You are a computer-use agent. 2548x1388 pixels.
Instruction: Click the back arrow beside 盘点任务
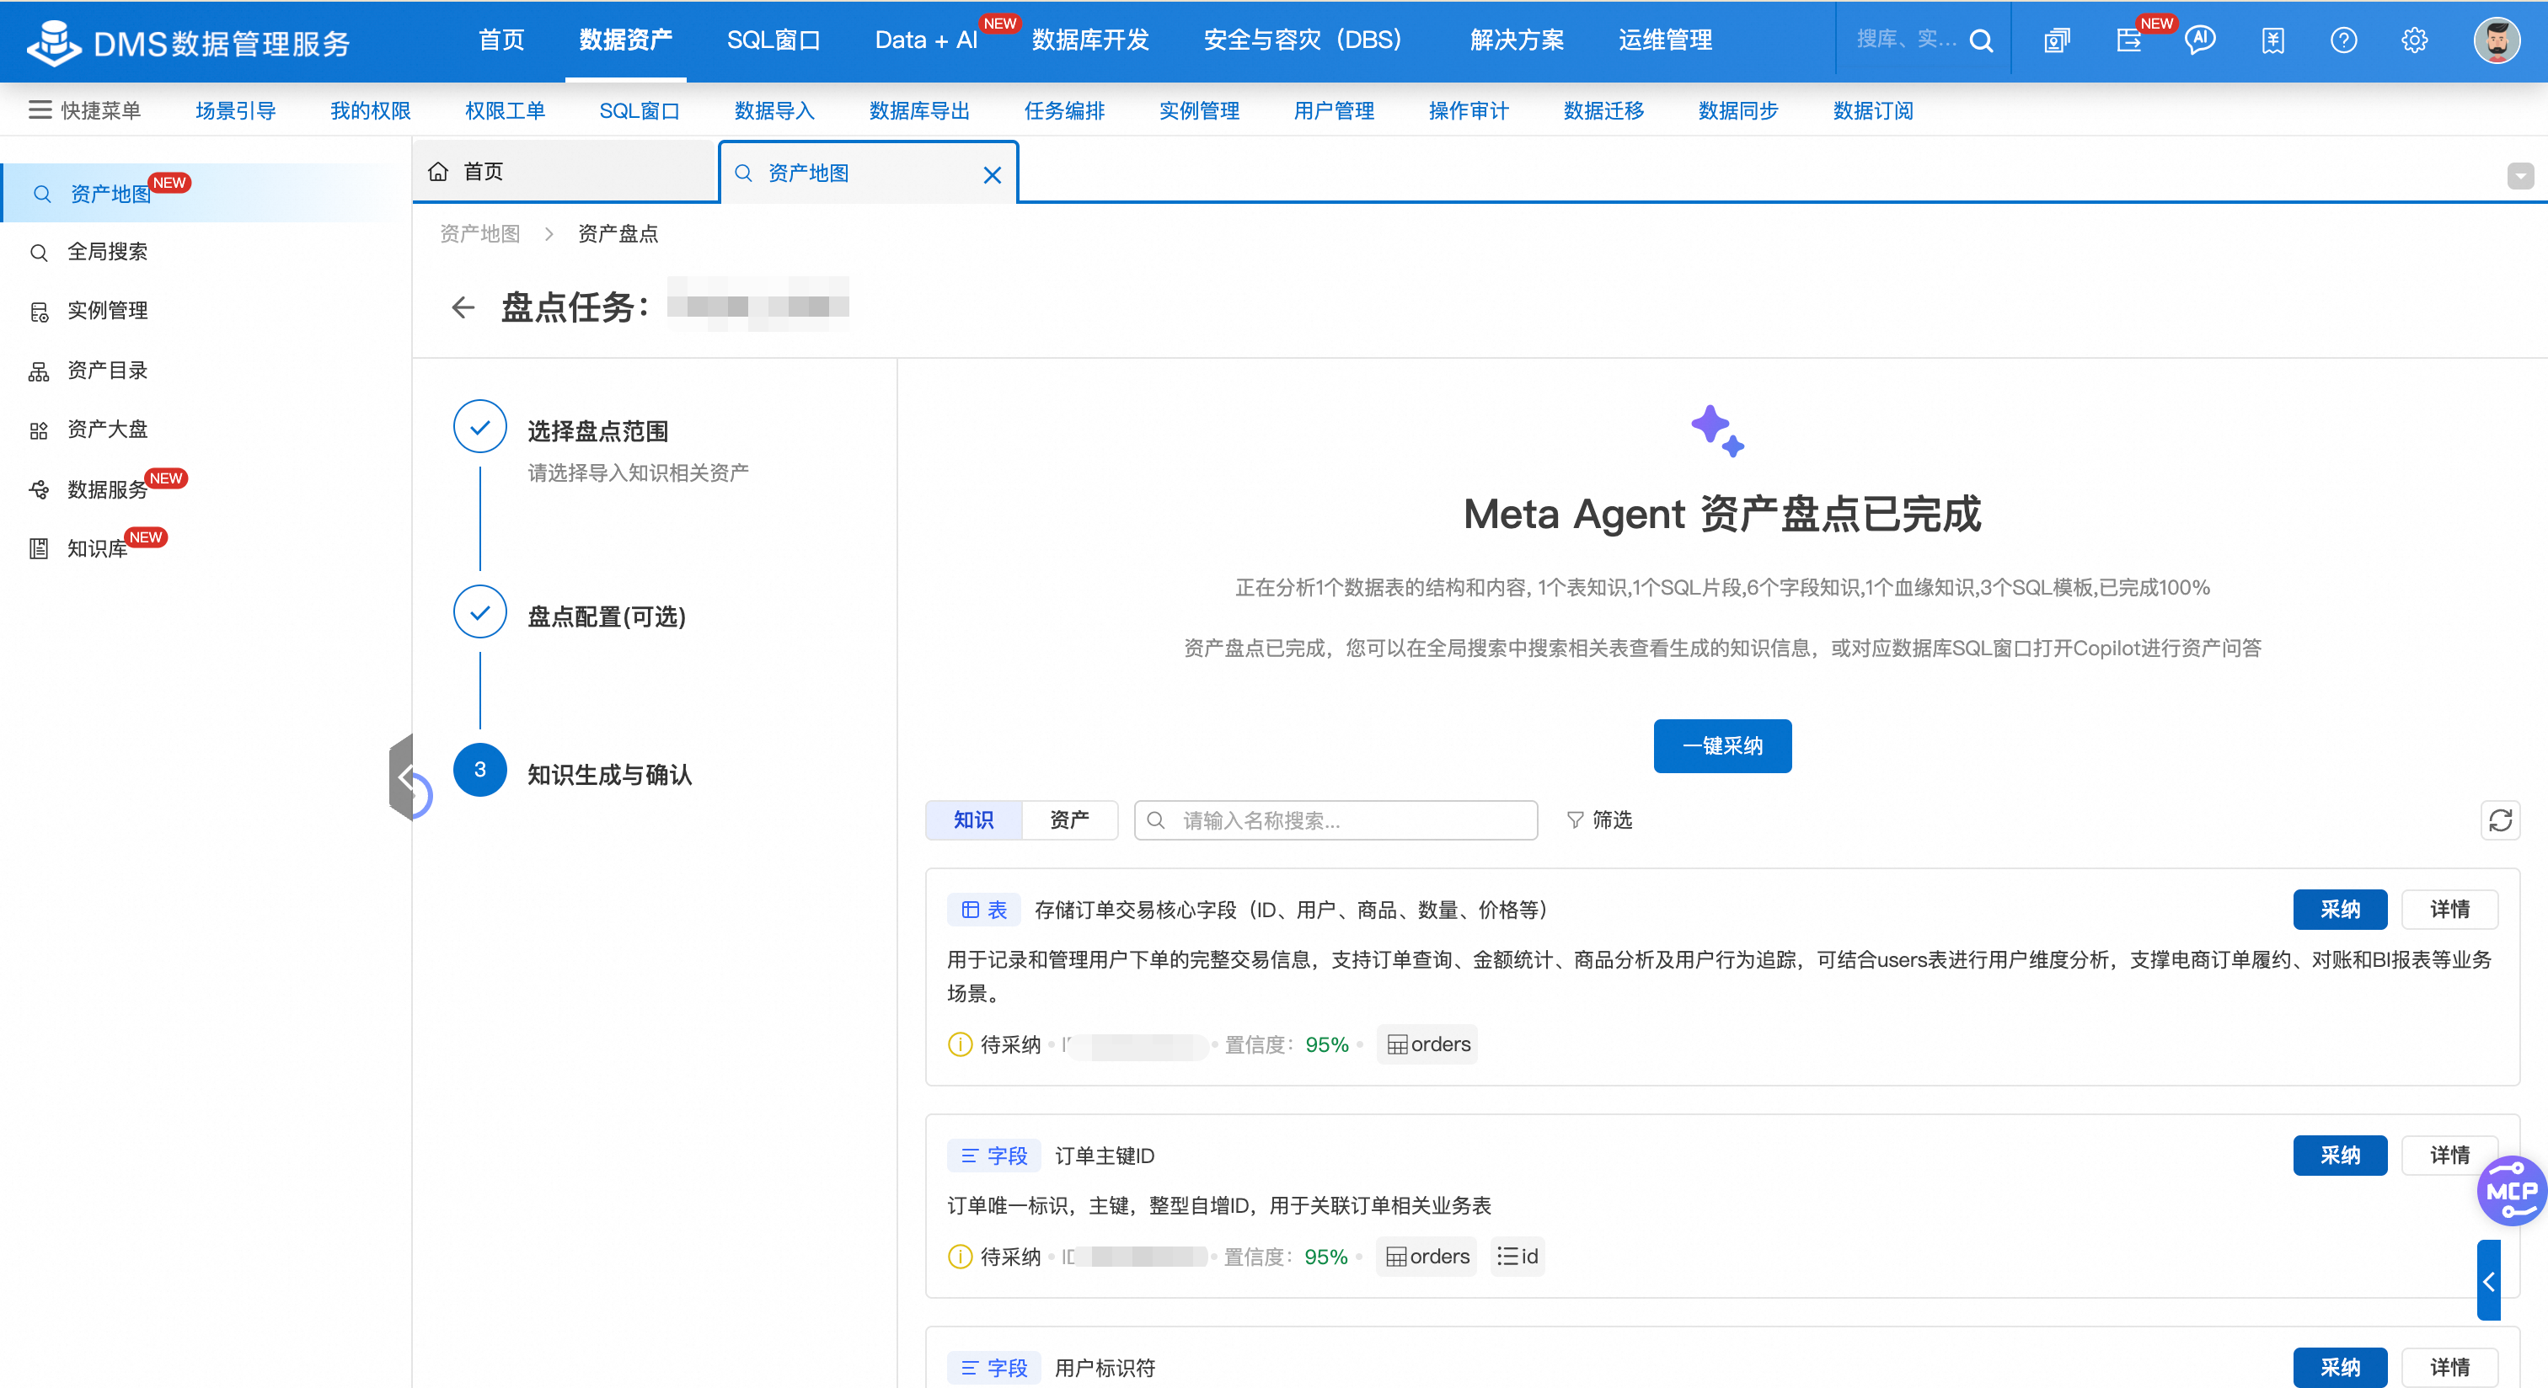[x=463, y=307]
